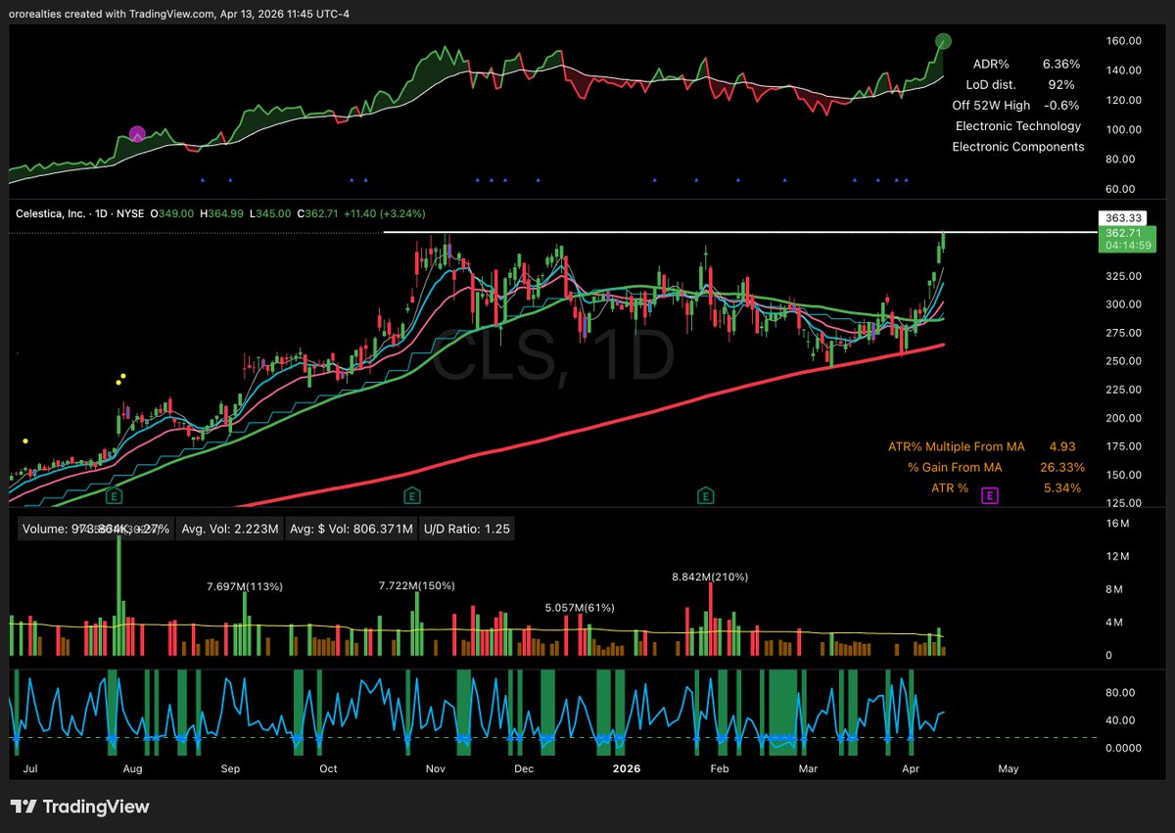Click the Off 52W High -0.6% stat
The height and width of the screenshot is (833, 1175).
[x=1016, y=105]
